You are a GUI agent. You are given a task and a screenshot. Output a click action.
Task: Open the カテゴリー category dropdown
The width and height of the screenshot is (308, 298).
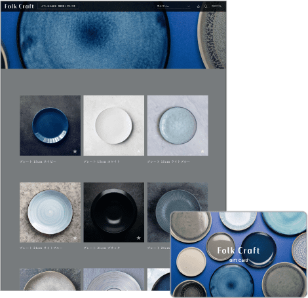(174, 7)
